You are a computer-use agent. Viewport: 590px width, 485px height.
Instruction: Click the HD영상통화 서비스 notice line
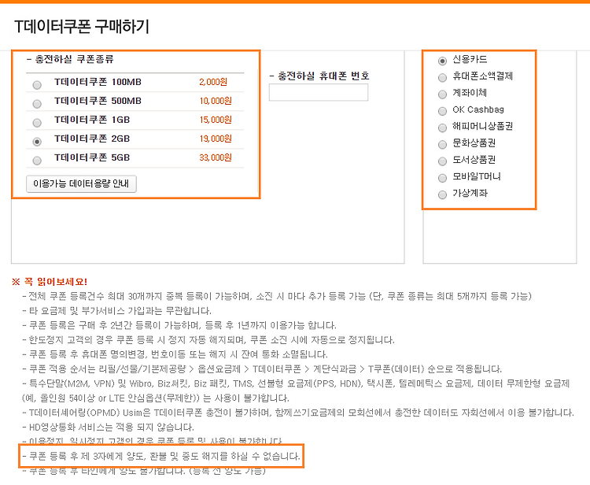pyautogui.click(x=108, y=428)
